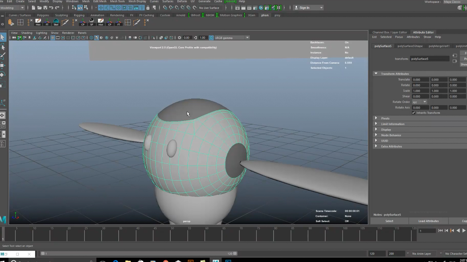The image size is (467, 262).
Task: Open the Mesh Tools menu
Action: tap(117, 2)
